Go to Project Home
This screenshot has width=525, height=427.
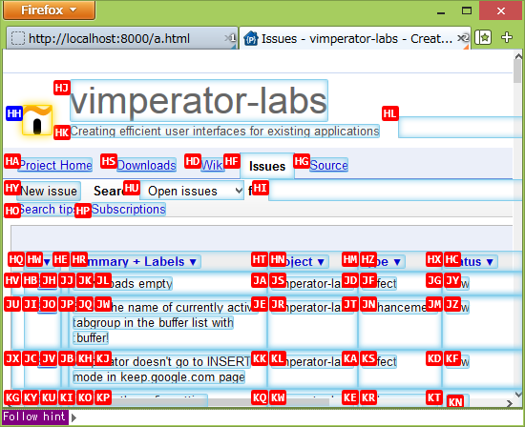coord(55,165)
